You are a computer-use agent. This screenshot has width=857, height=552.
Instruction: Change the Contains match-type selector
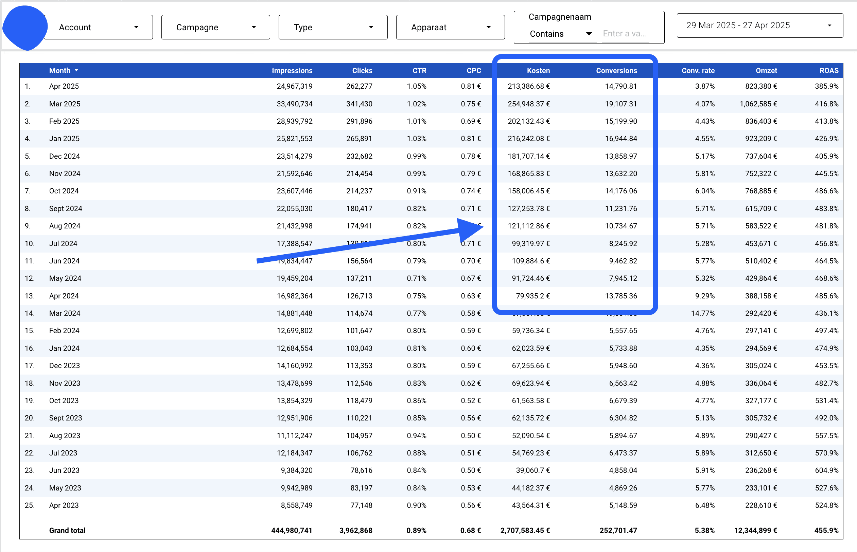[x=561, y=34]
